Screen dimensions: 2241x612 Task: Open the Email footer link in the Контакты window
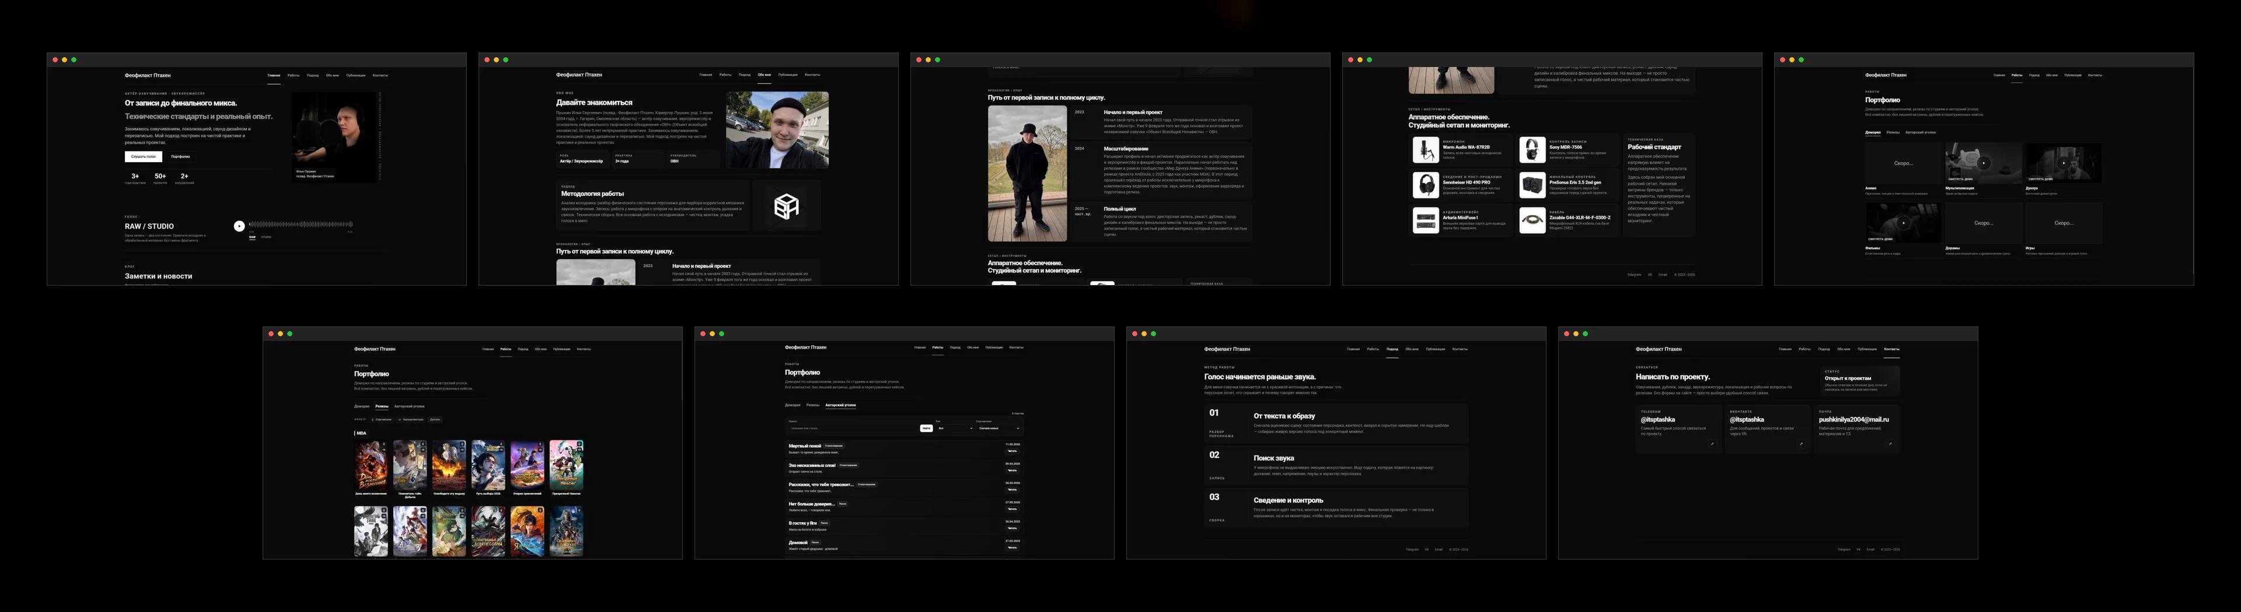point(1870,550)
